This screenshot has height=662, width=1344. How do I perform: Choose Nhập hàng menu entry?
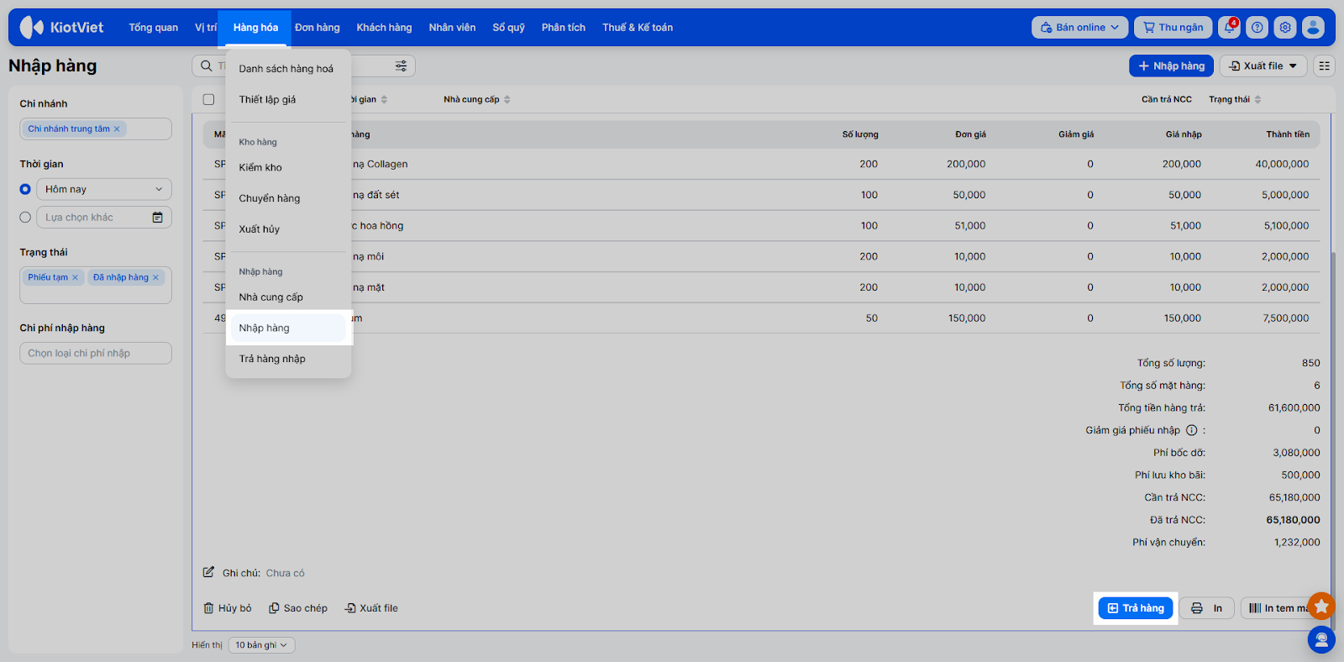tap(288, 328)
